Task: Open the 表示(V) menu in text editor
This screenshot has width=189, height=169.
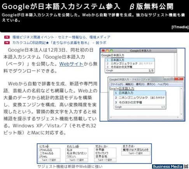Action: pos(151,84)
